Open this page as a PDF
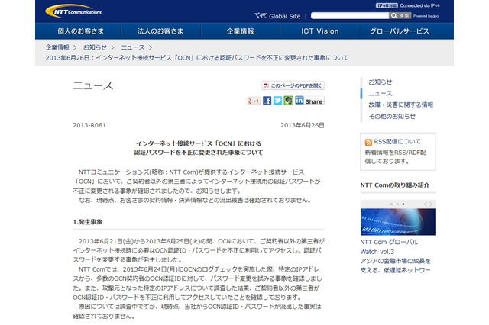This screenshot has height=325, width=489. click(x=293, y=86)
